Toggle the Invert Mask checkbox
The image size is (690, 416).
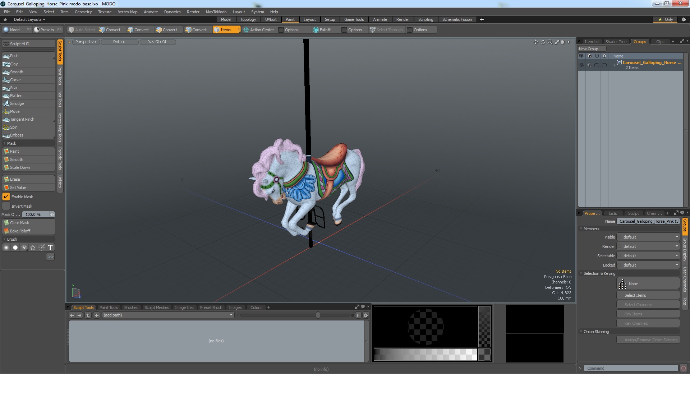tap(6, 206)
